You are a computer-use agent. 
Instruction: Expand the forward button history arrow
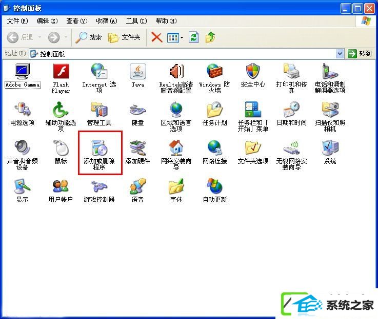click(x=66, y=37)
